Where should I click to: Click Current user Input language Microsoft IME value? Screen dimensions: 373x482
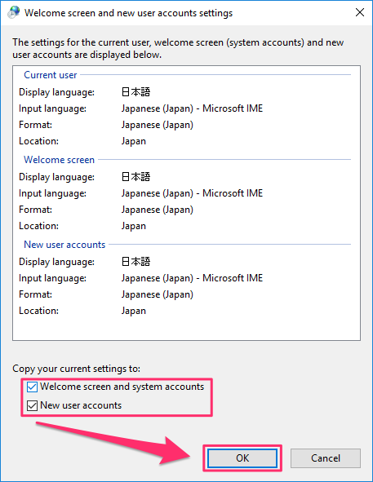pyautogui.click(x=192, y=108)
